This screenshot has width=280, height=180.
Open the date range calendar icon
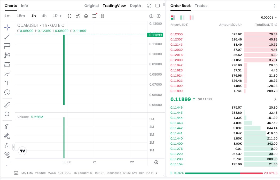click(x=16, y=173)
